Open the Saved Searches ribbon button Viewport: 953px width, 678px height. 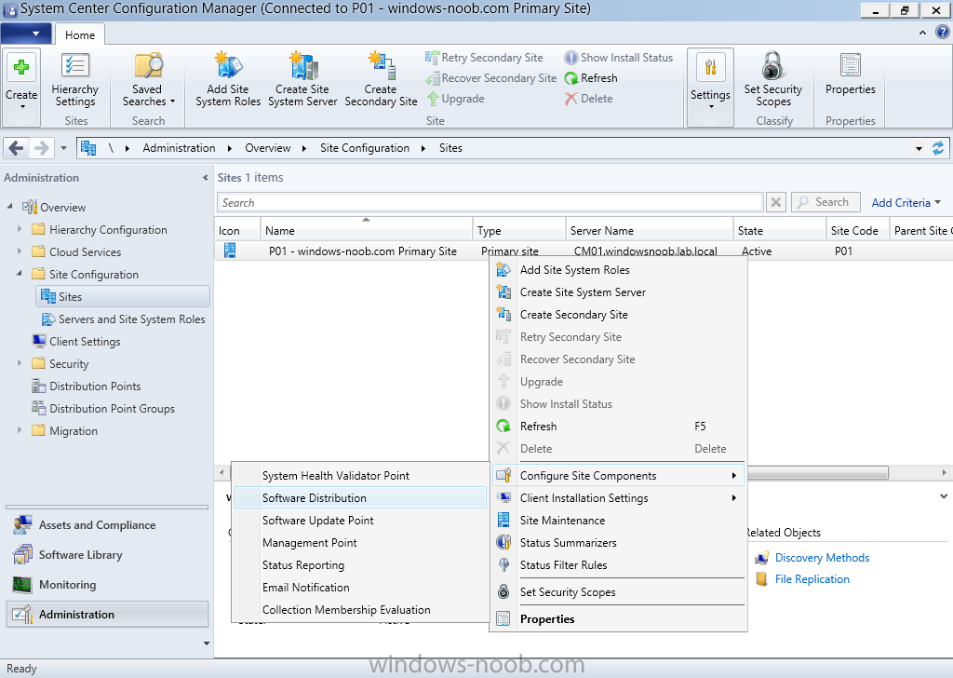148,81
